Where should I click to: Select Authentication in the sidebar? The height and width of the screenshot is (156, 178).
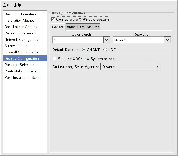[16, 46]
